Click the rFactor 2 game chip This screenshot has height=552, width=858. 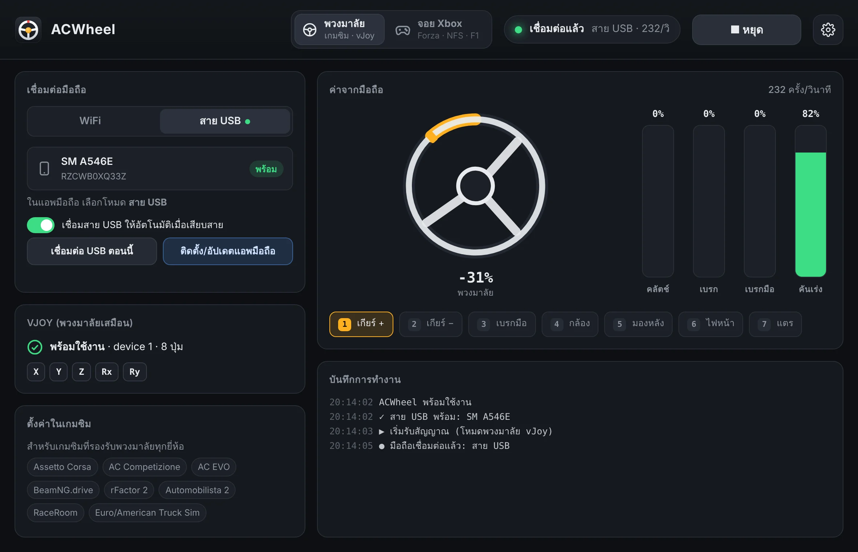point(129,490)
